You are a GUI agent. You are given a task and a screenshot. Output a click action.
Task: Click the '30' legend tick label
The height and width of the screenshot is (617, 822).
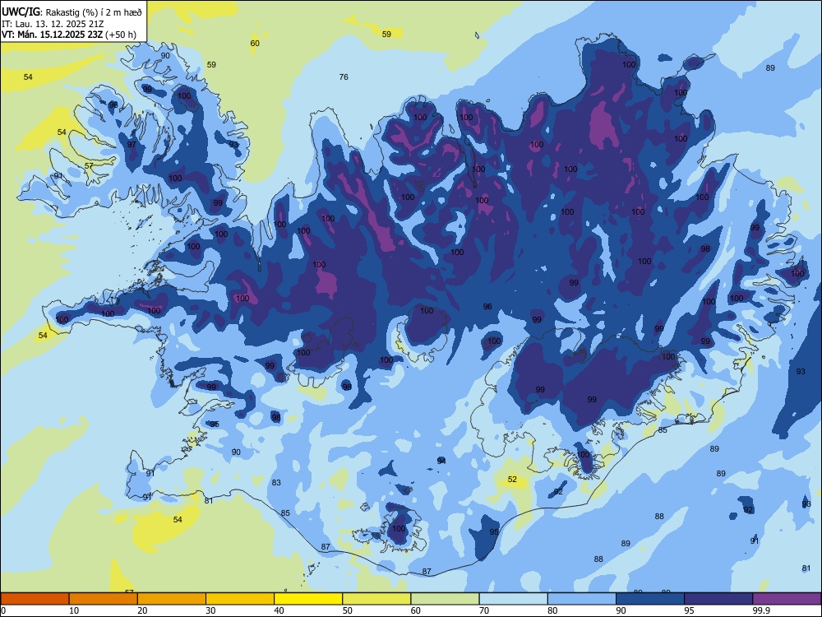[x=210, y=610]
